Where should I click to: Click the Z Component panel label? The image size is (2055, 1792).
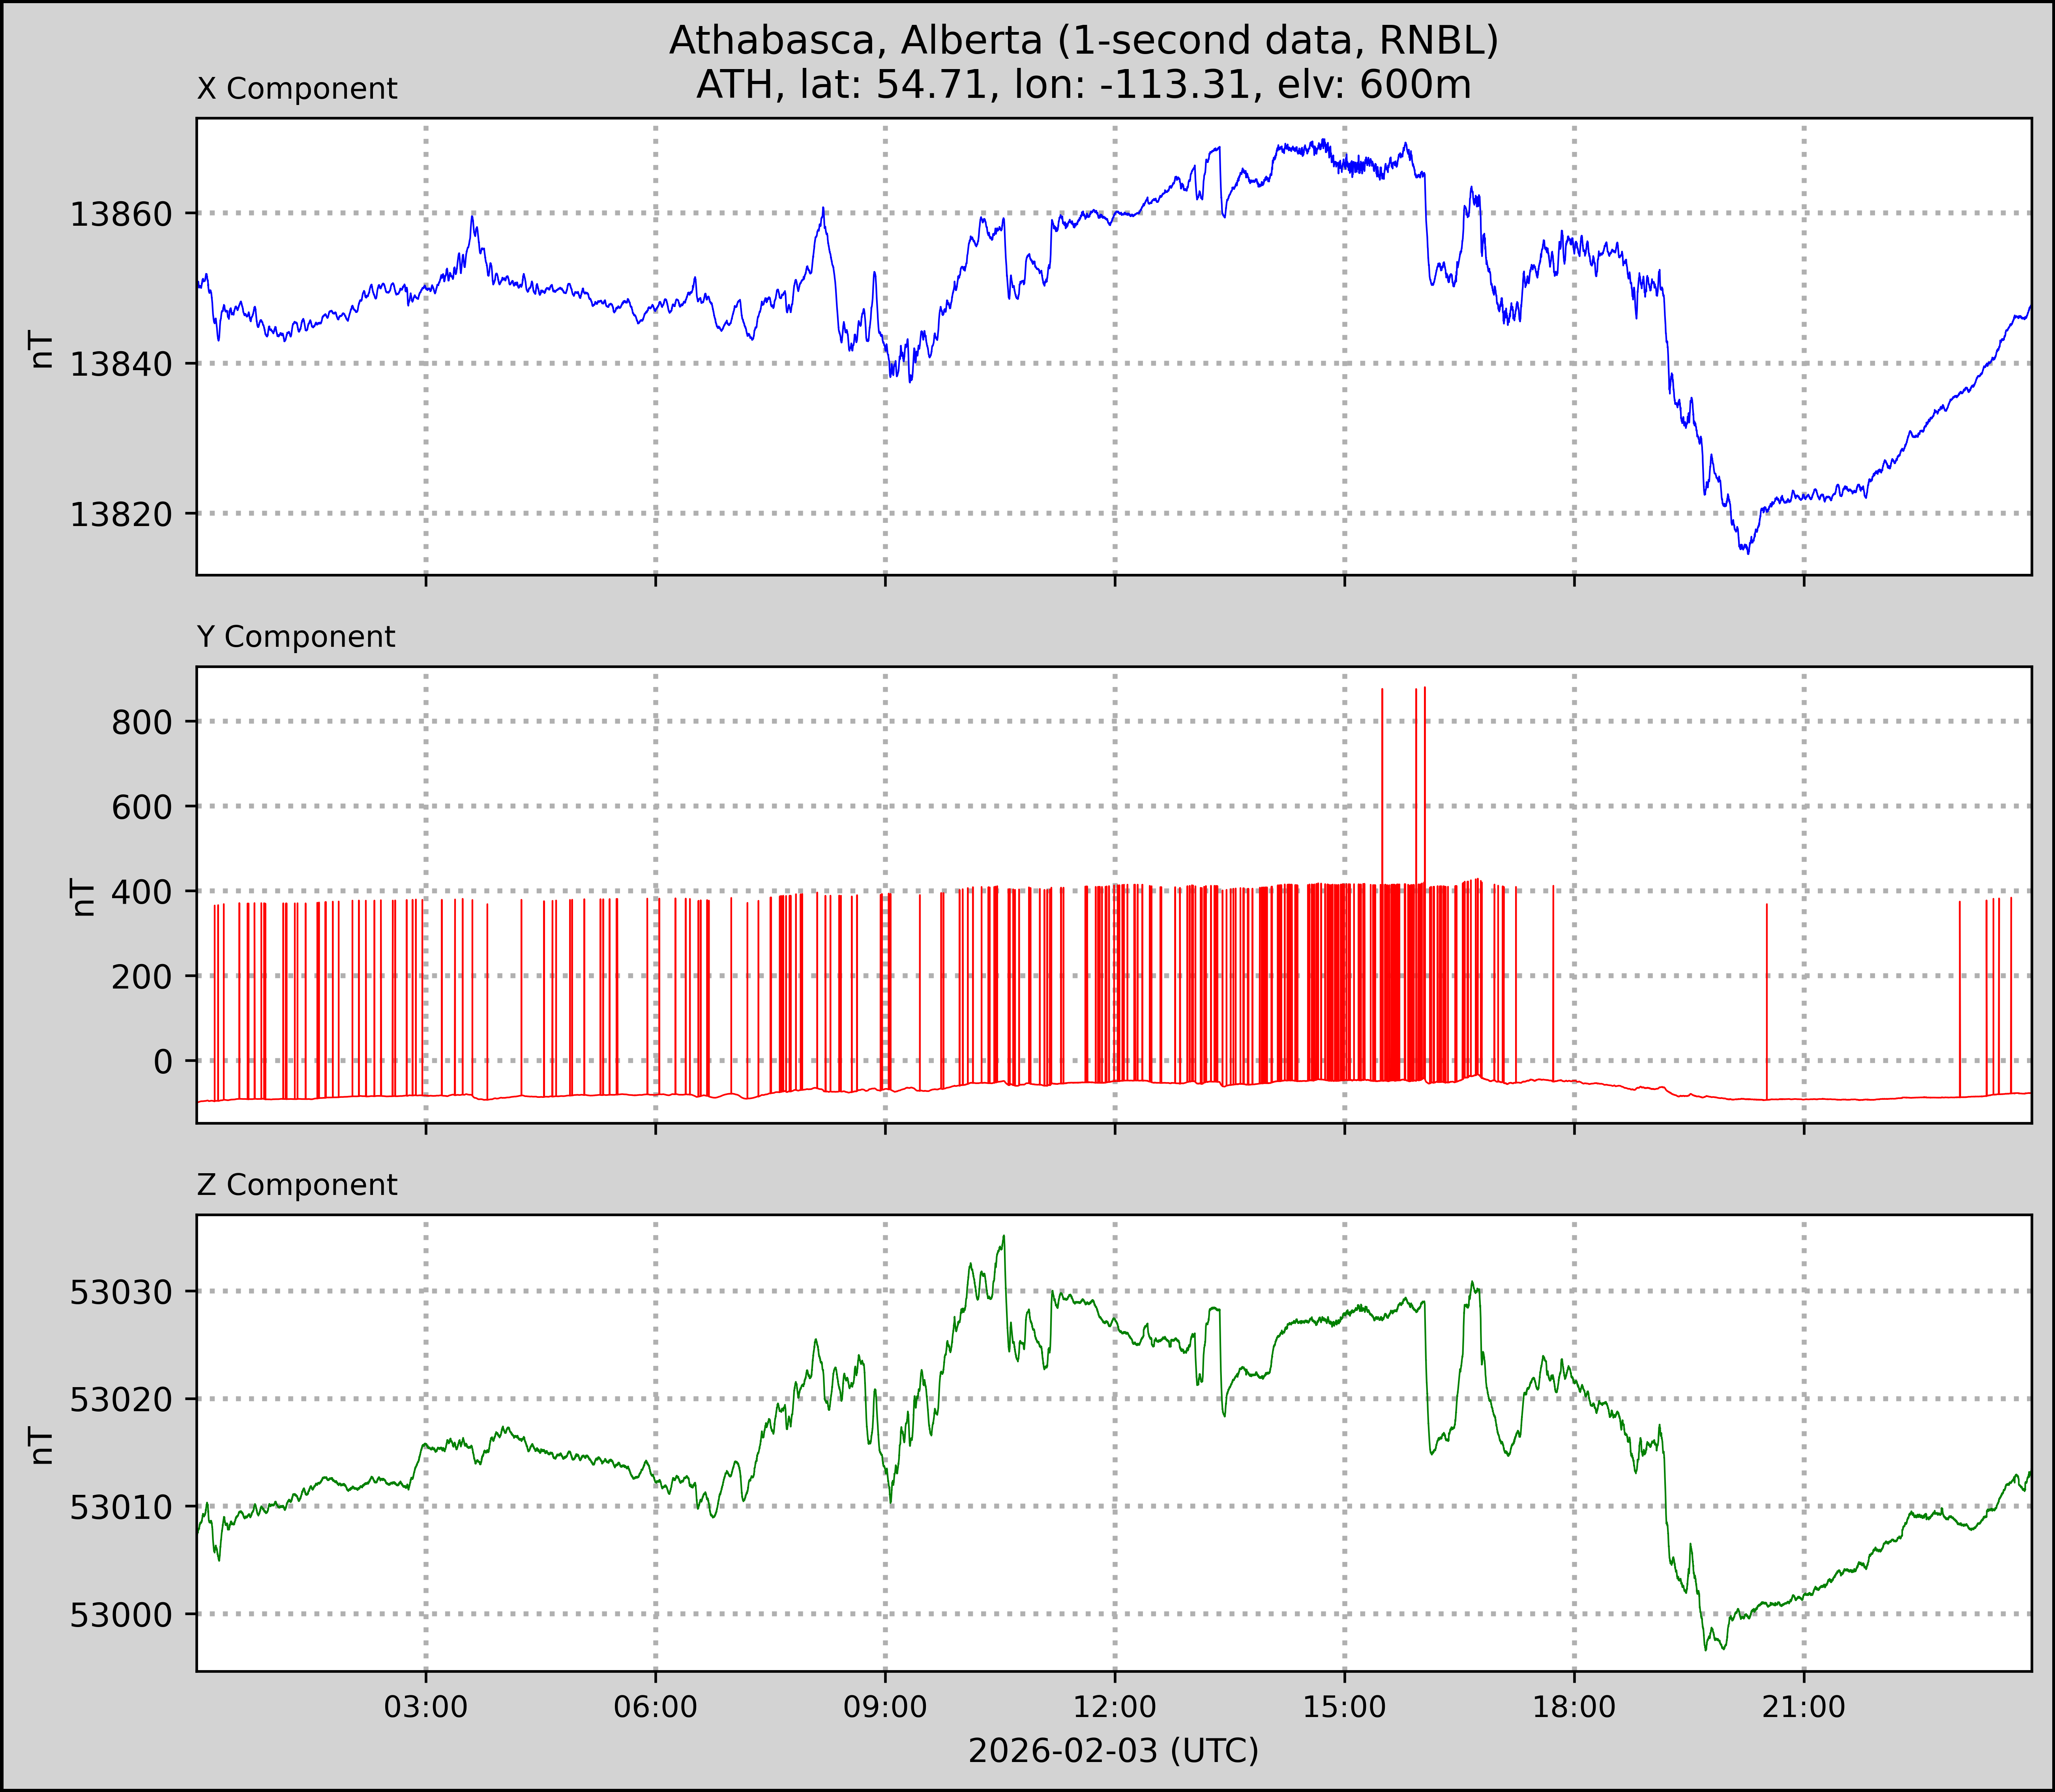(297, 1185)
